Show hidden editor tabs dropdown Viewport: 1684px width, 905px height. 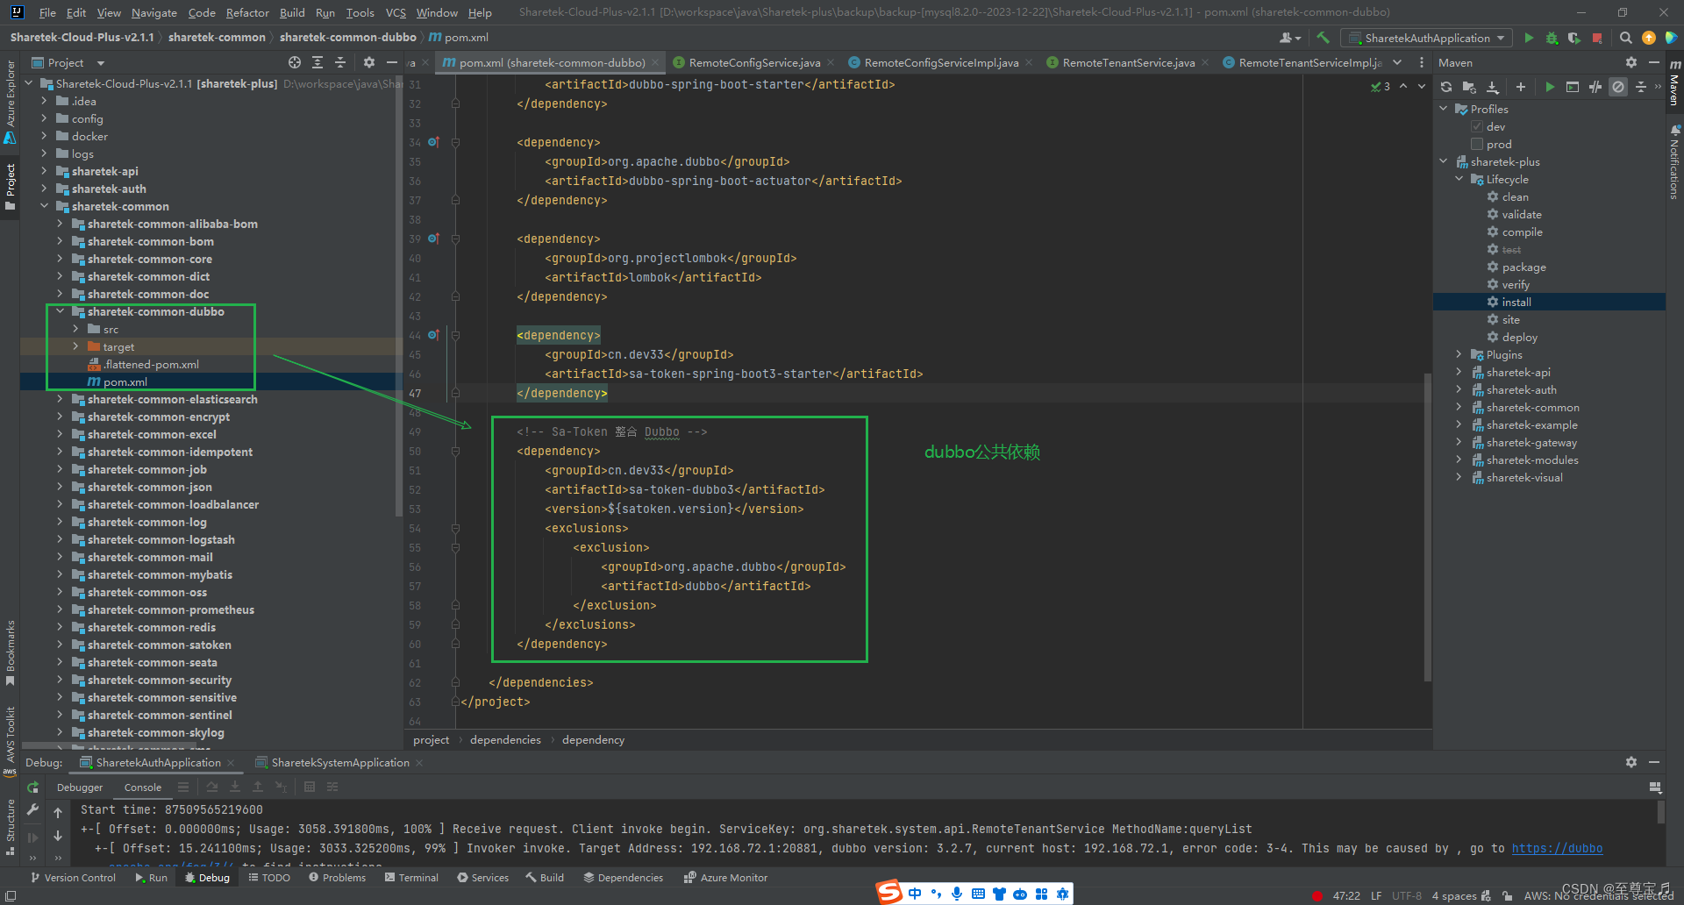(1397, 62)
